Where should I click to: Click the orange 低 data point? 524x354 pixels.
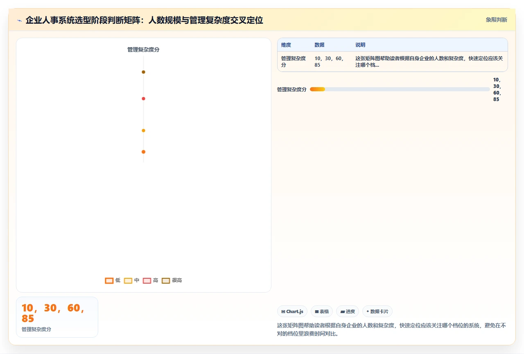[x=143, y=152]
